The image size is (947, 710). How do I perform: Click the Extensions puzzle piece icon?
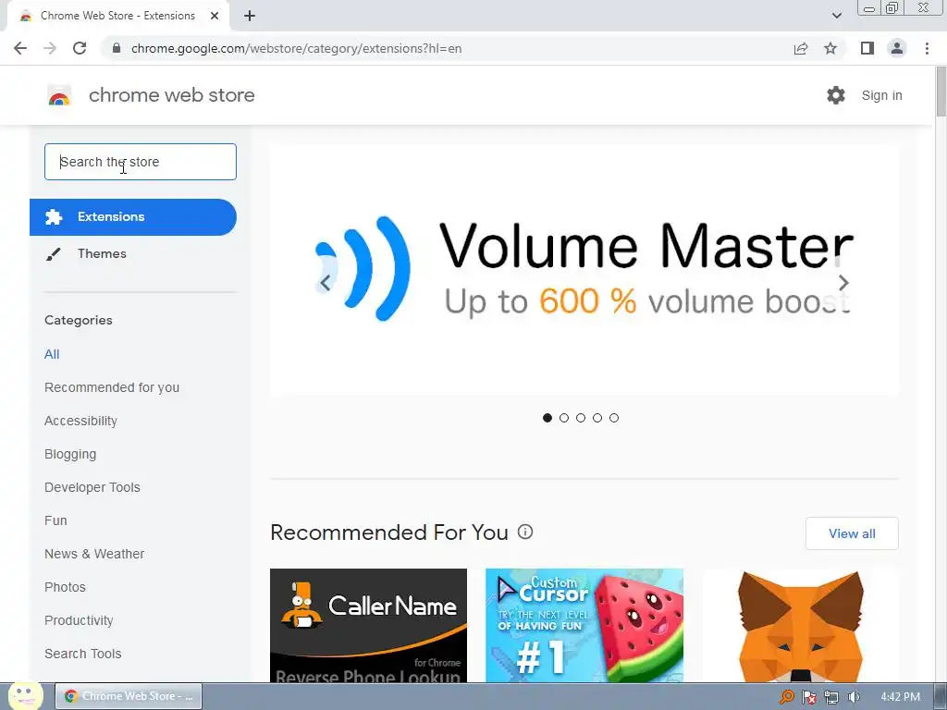[54, 216]
